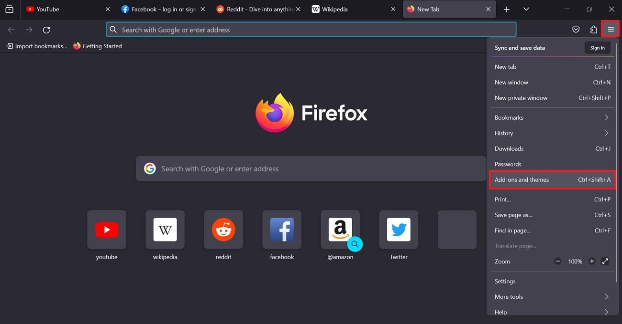This screenshot has height=324, width=622.
Task: Open the wikipedia shortcut tile
Action: (165, 230)
